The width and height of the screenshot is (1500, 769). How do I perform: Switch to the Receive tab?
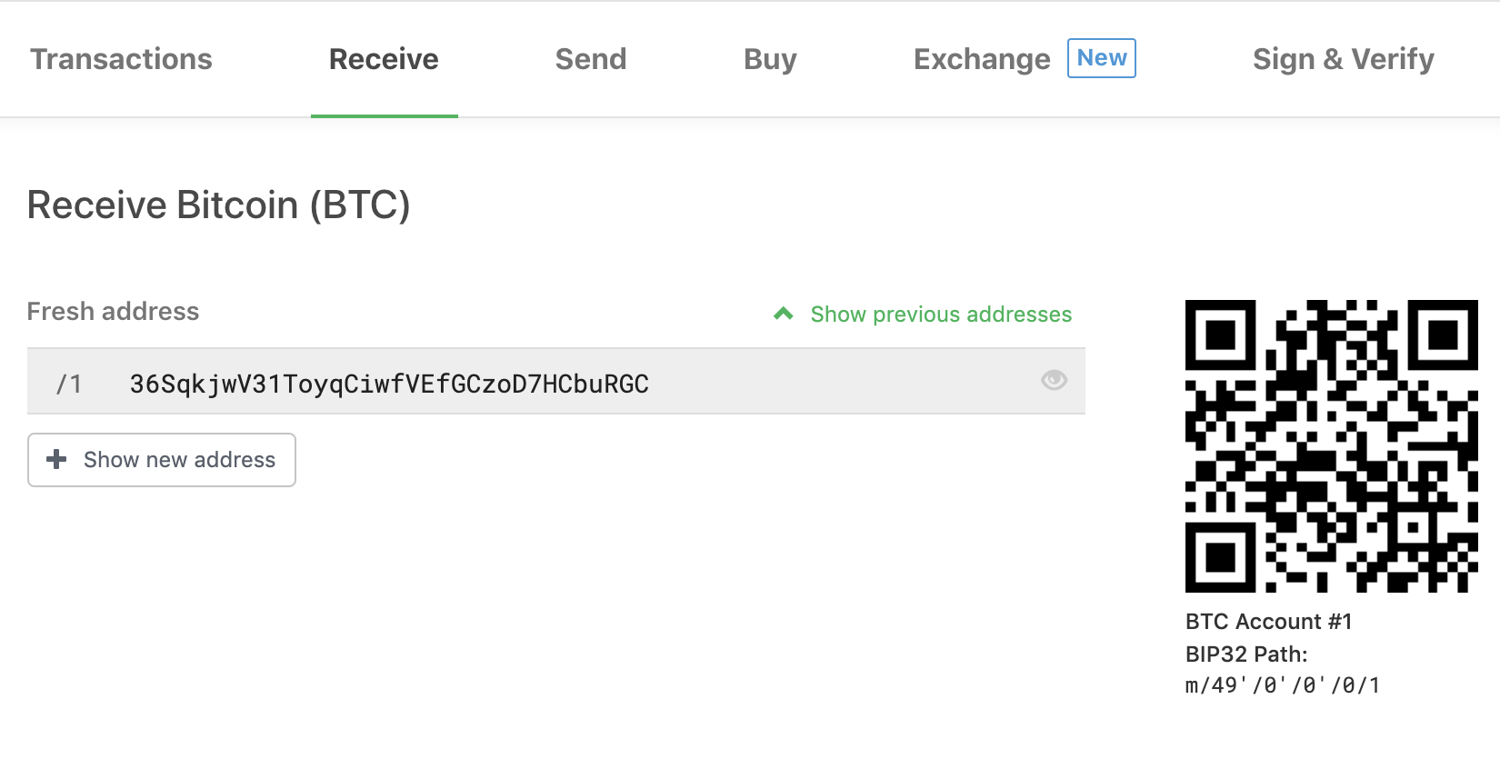point(384,59)
